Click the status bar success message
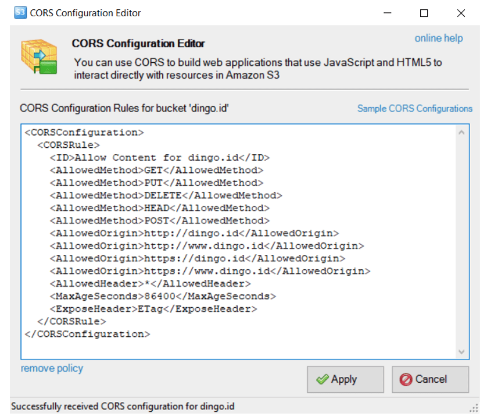This screenshot has height=420, width=487. tap(123, 406)
